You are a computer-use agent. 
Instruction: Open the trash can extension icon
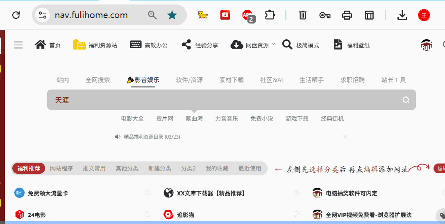coord(302,15)
